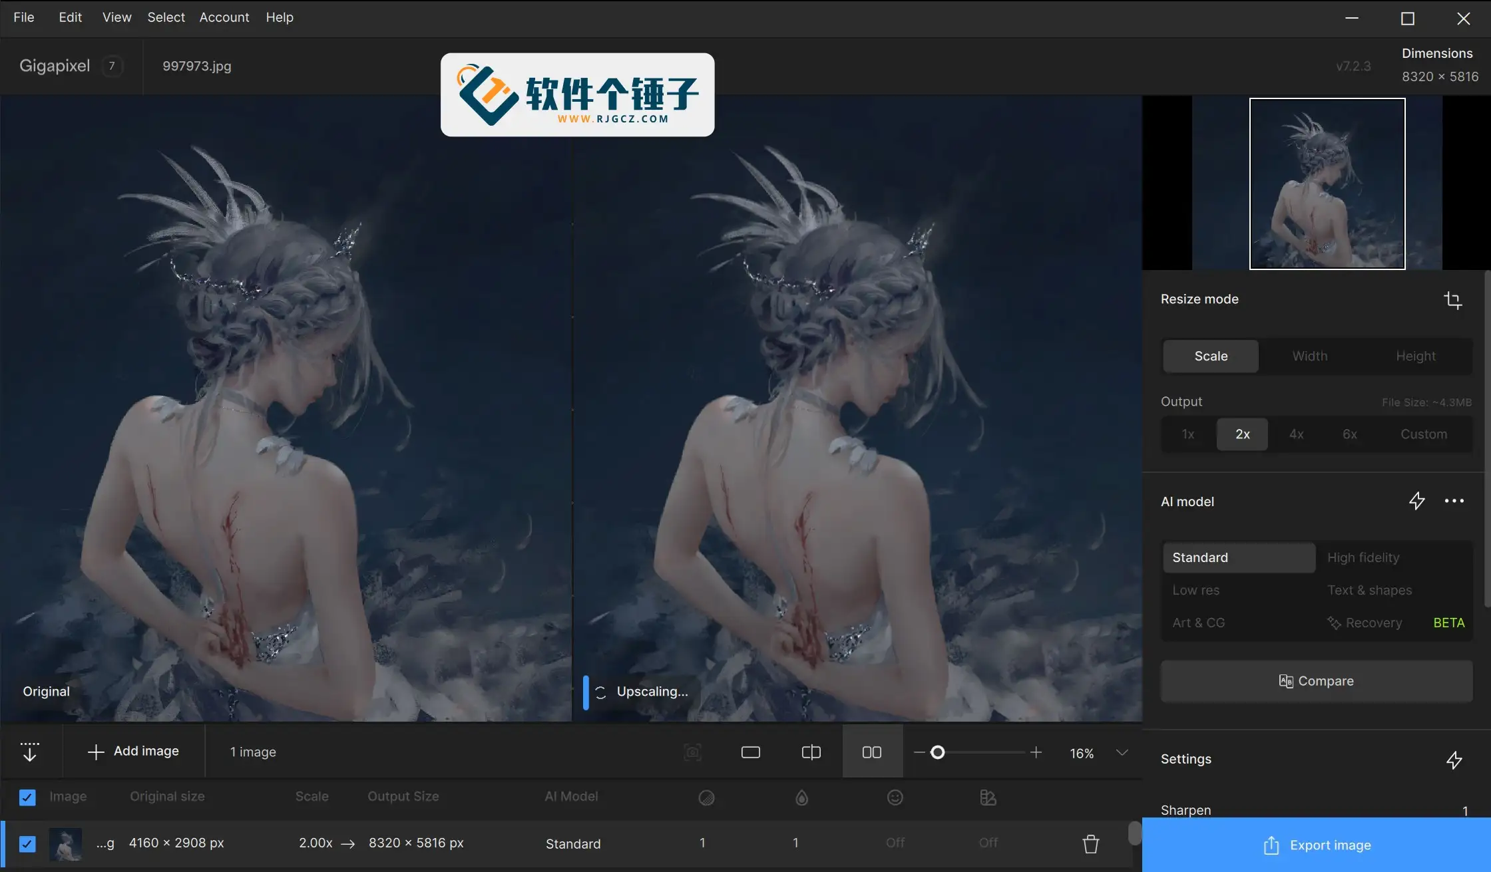Click the disabled snapshot preview icon in view toolbar
This screenshot has width=1491, height=872.
coord(692,752)
